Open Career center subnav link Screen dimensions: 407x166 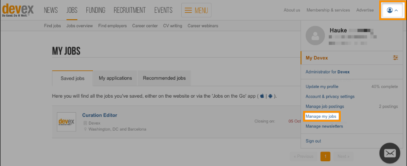click(145, 26)
